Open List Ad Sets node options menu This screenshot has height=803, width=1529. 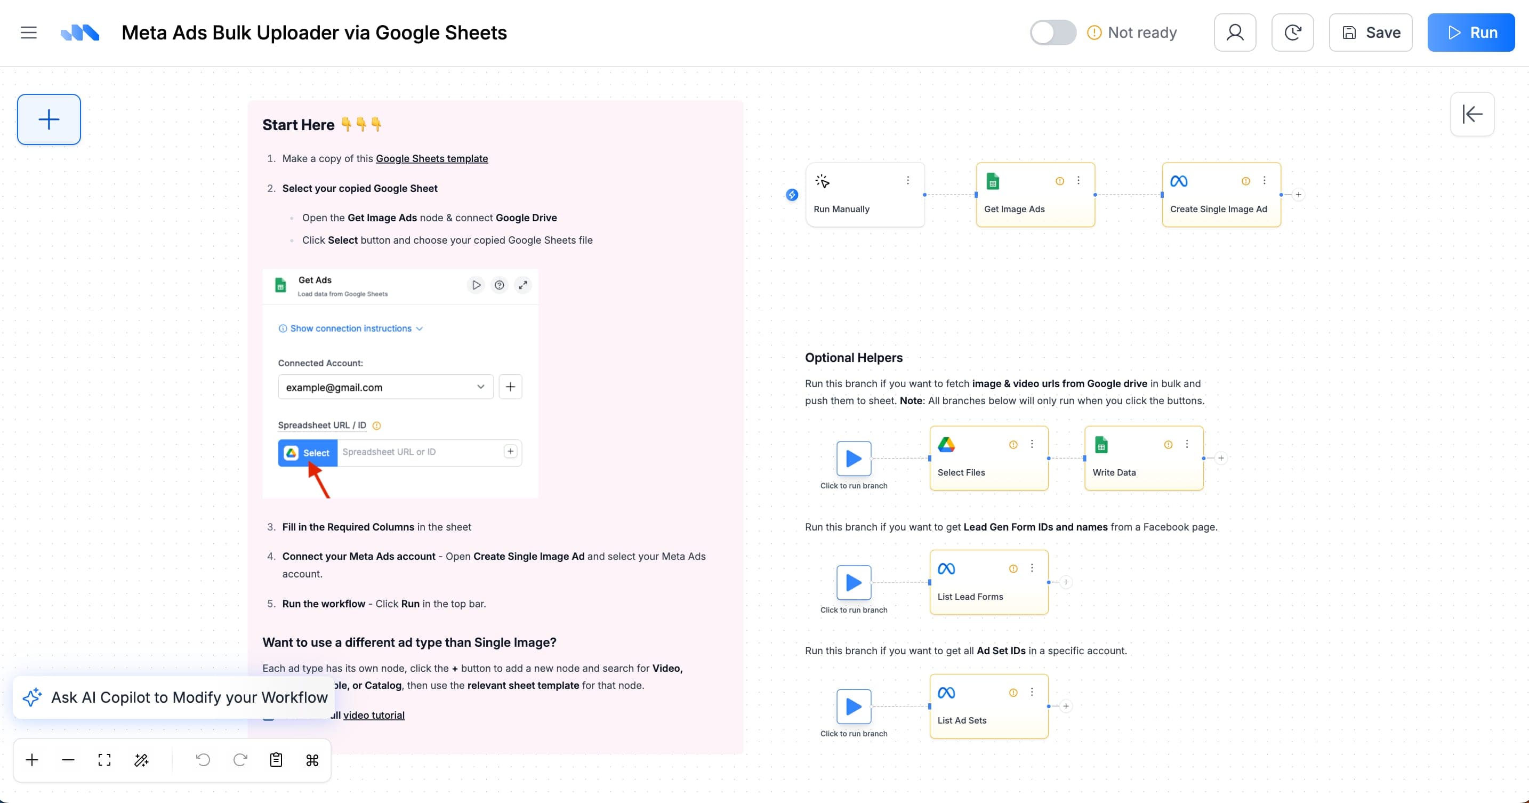pyautogui.click(x=1032, y=692)
